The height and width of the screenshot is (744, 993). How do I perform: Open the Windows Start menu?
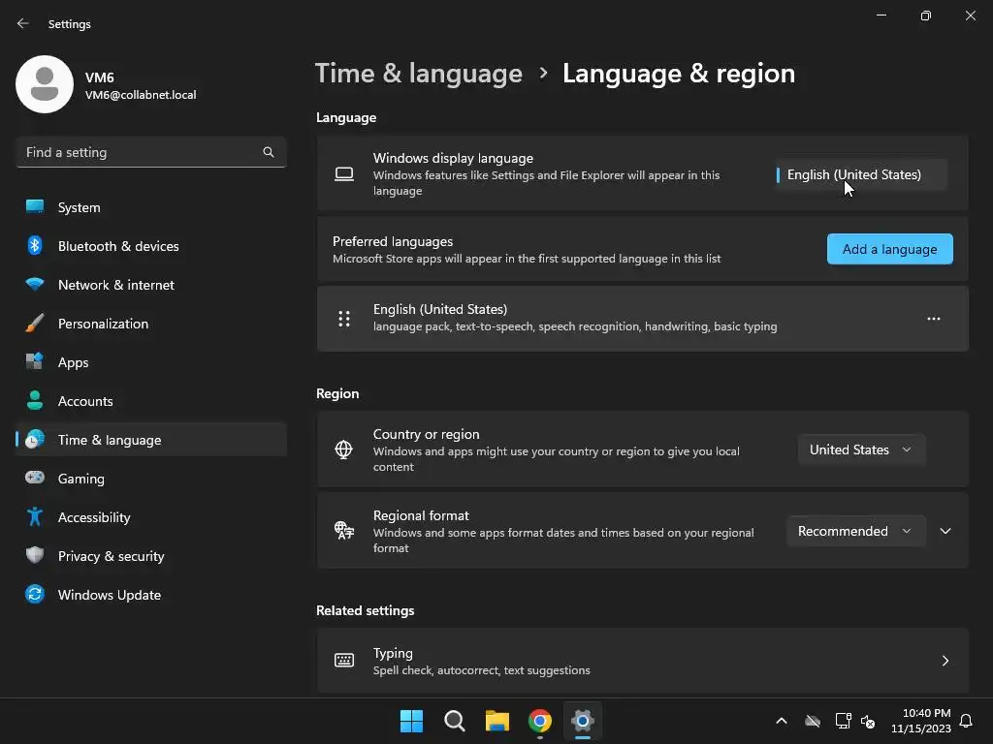click(x=411, y=721)
